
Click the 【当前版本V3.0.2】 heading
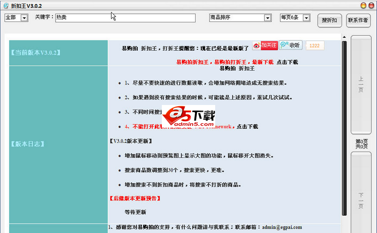point(35,52)
